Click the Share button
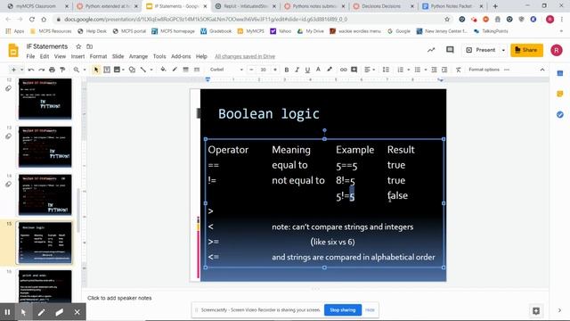The width and height of the screenshot is (570, 321). [526, 50]
